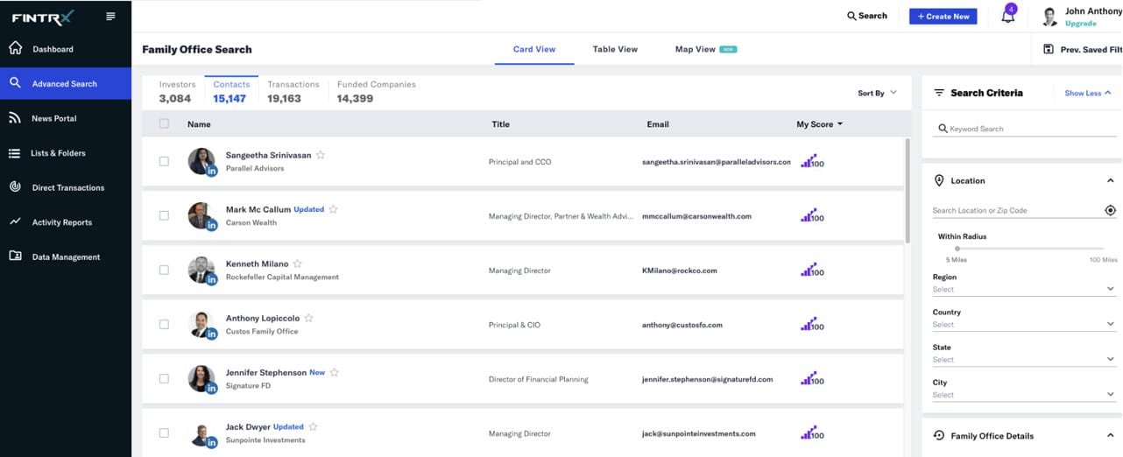This screenshot has height=457, width=1123.
Task: Open Anthony Lopiccolo's LinkedIn badge
Action: [211, 334]
